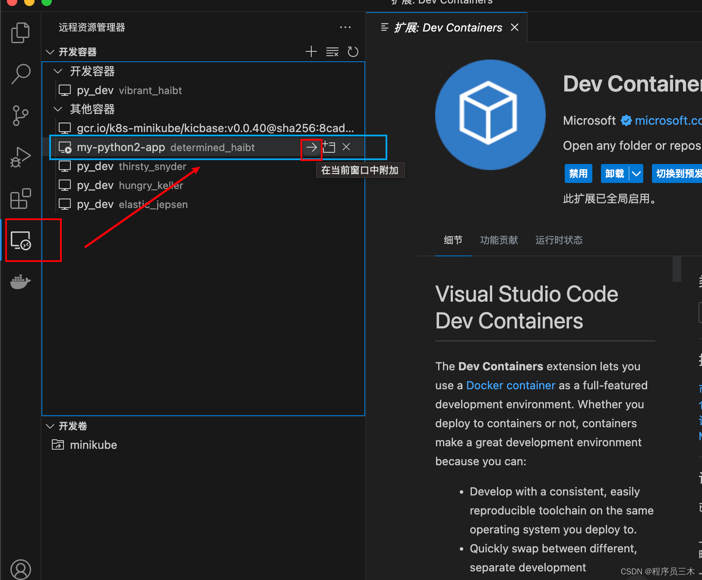702x580 pixels.
Task: Attach my-python2-app in new window icon
Action: click(329, 147)
